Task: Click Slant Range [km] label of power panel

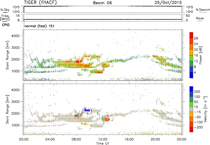Action: pyautogui.click(x=7, y=55)
